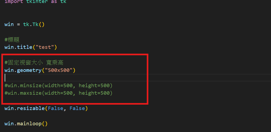This screenshot has width=271, height=132.
Task: Click the win variable in Tk() assignment
Action: pyautogui.click(x=9, y=24)
